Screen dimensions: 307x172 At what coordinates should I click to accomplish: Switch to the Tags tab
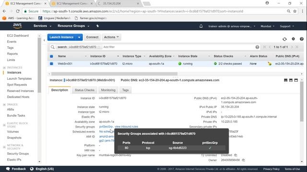tap(125, 90)
